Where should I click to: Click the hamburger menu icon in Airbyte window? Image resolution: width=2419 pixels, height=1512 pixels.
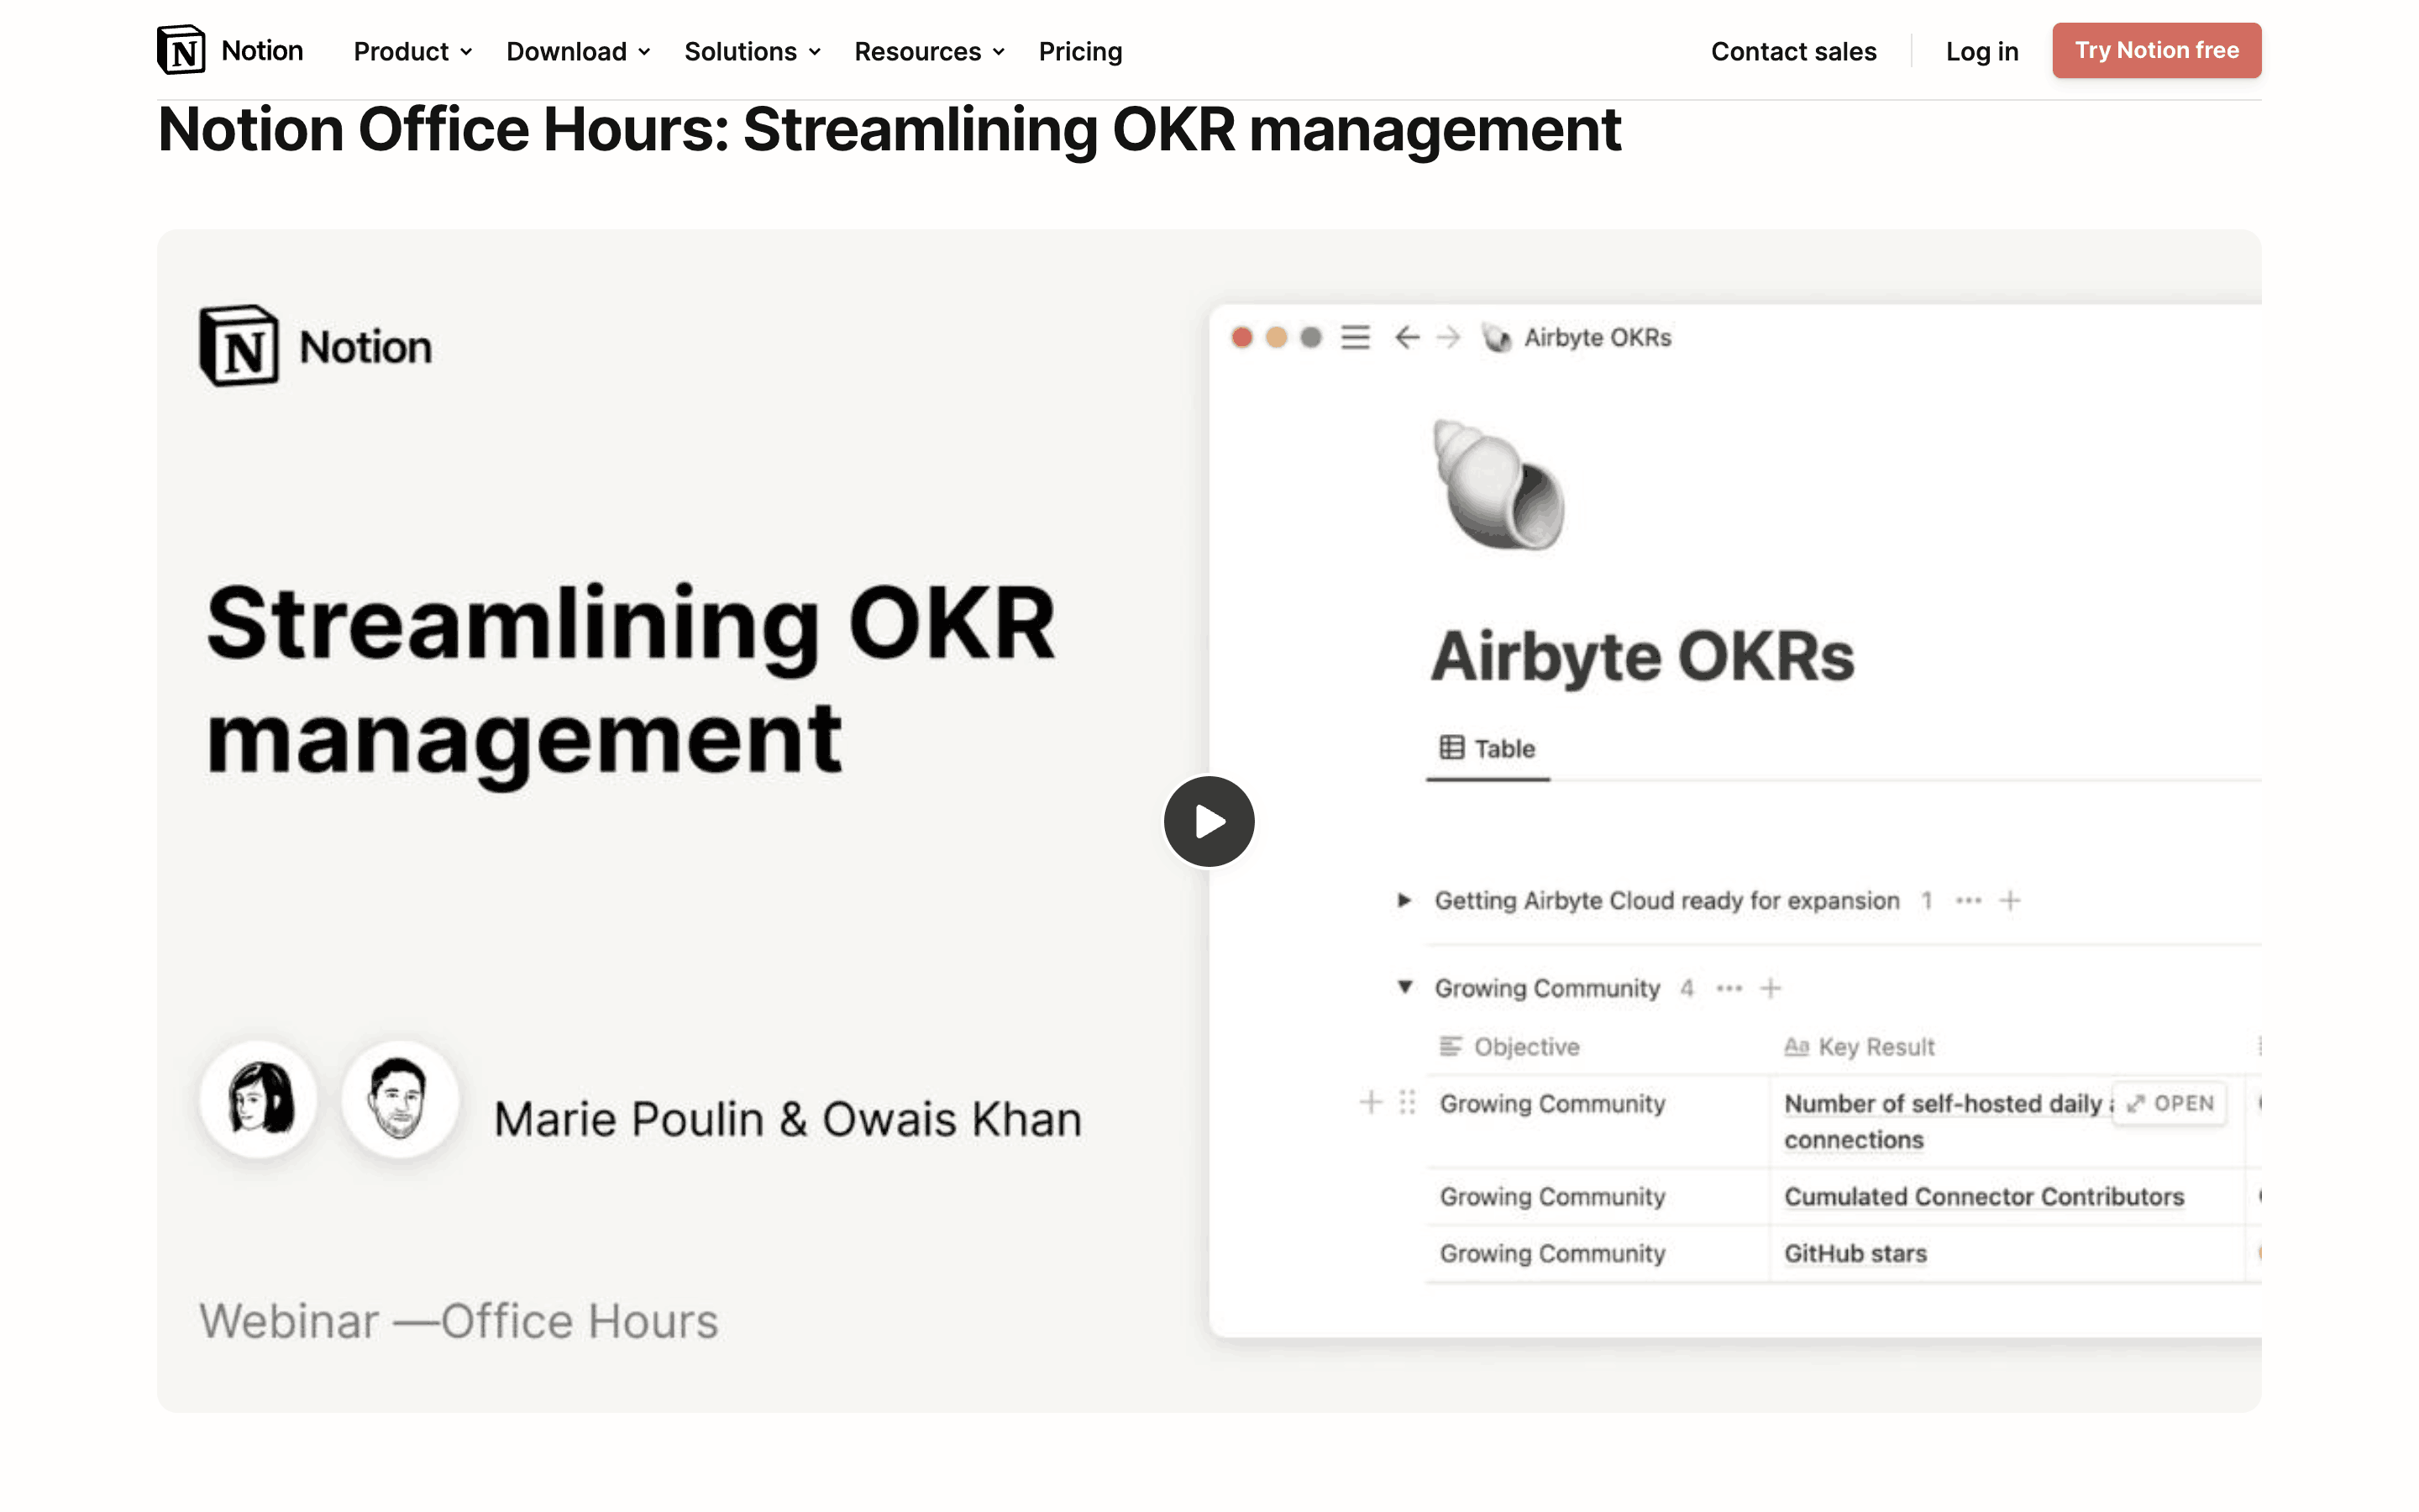[x=1355, y=338]
